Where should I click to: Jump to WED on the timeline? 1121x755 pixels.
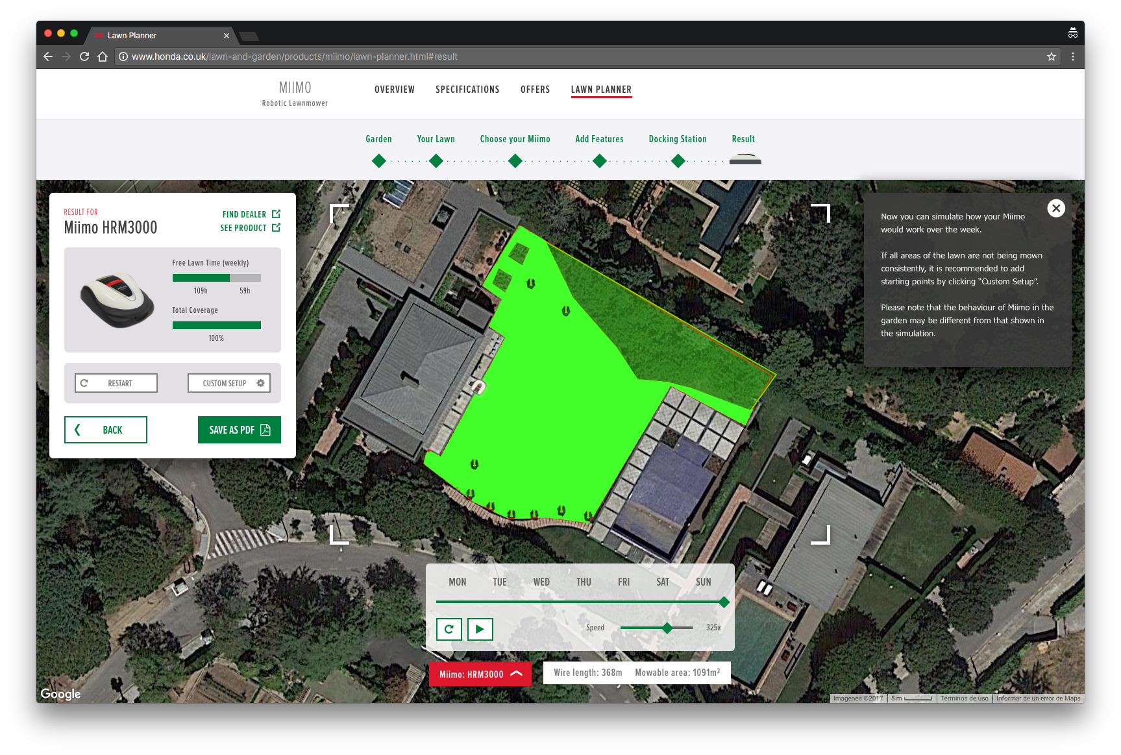click(541, 582)
